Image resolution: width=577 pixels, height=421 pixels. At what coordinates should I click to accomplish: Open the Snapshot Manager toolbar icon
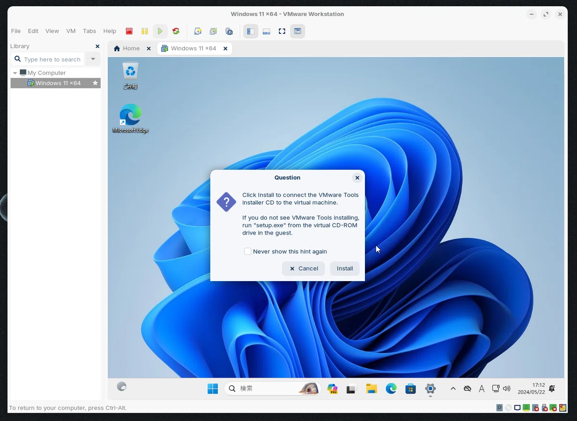(229, 31)
